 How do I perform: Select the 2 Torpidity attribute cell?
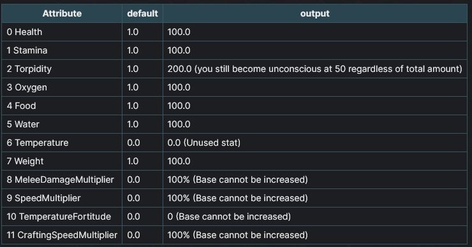(x=62, y=69)
